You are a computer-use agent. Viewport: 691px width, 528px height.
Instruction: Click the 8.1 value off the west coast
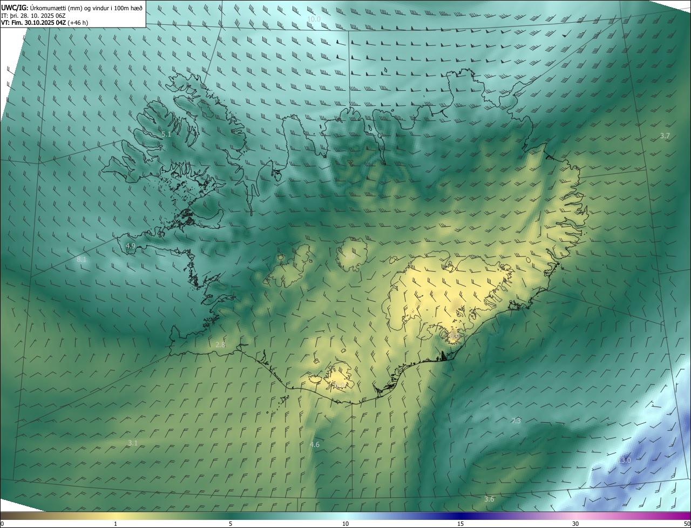click(x=82, y=260)
